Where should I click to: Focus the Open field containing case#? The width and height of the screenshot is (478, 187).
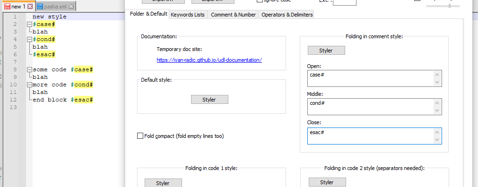[374, 78]
